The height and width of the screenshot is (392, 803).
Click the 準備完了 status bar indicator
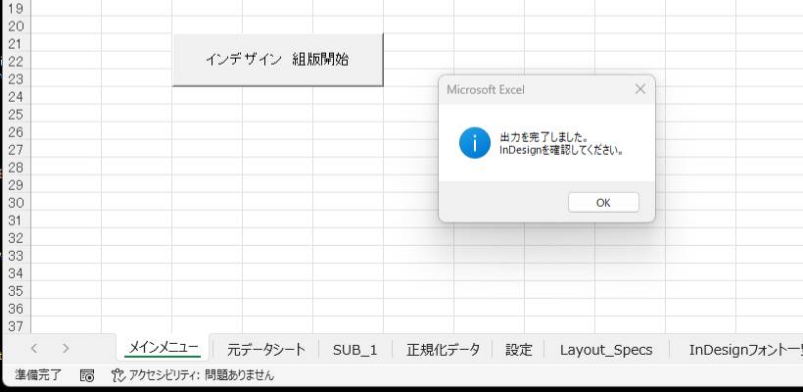pos(37,375)
